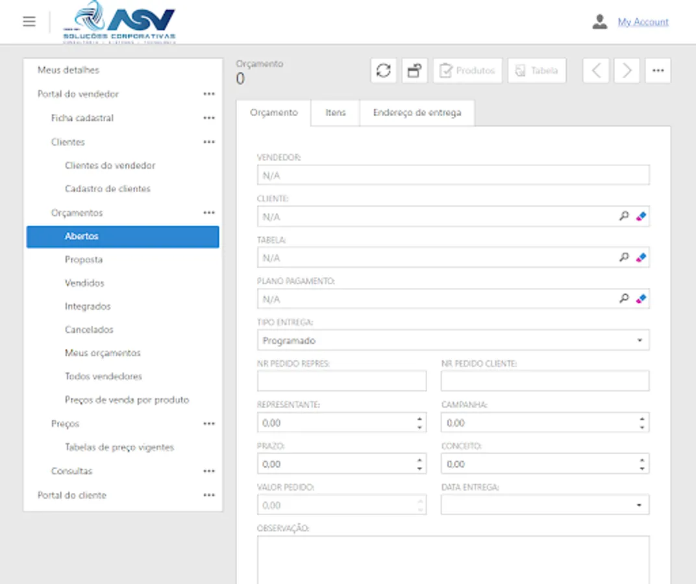This screenshot has height=584, width=696.
Task: Go to next record with right arrow
Action: click(x=627, y=71)
